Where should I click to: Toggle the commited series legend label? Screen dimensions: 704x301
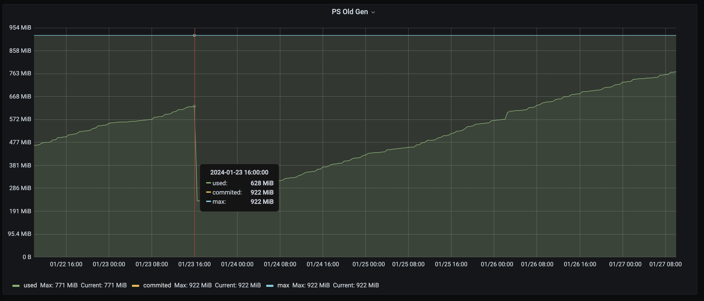(157, 285)
